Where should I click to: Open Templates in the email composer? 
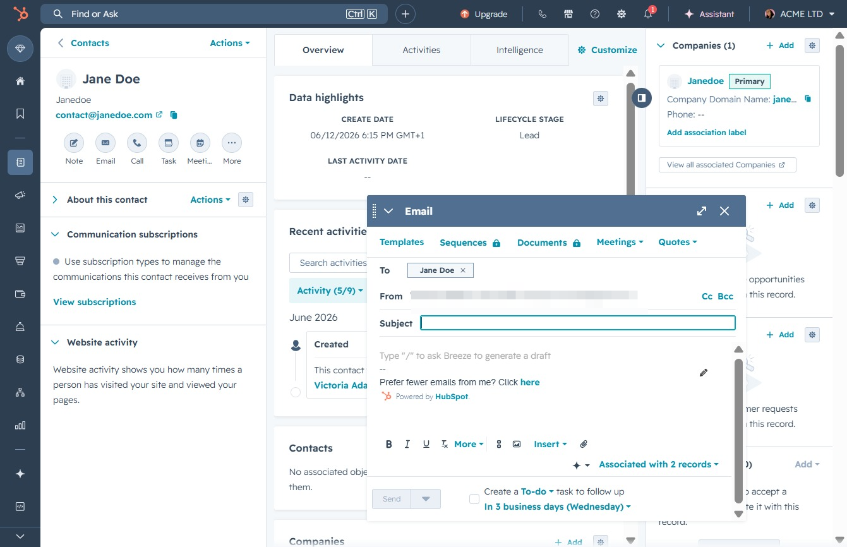pos(402,242)
